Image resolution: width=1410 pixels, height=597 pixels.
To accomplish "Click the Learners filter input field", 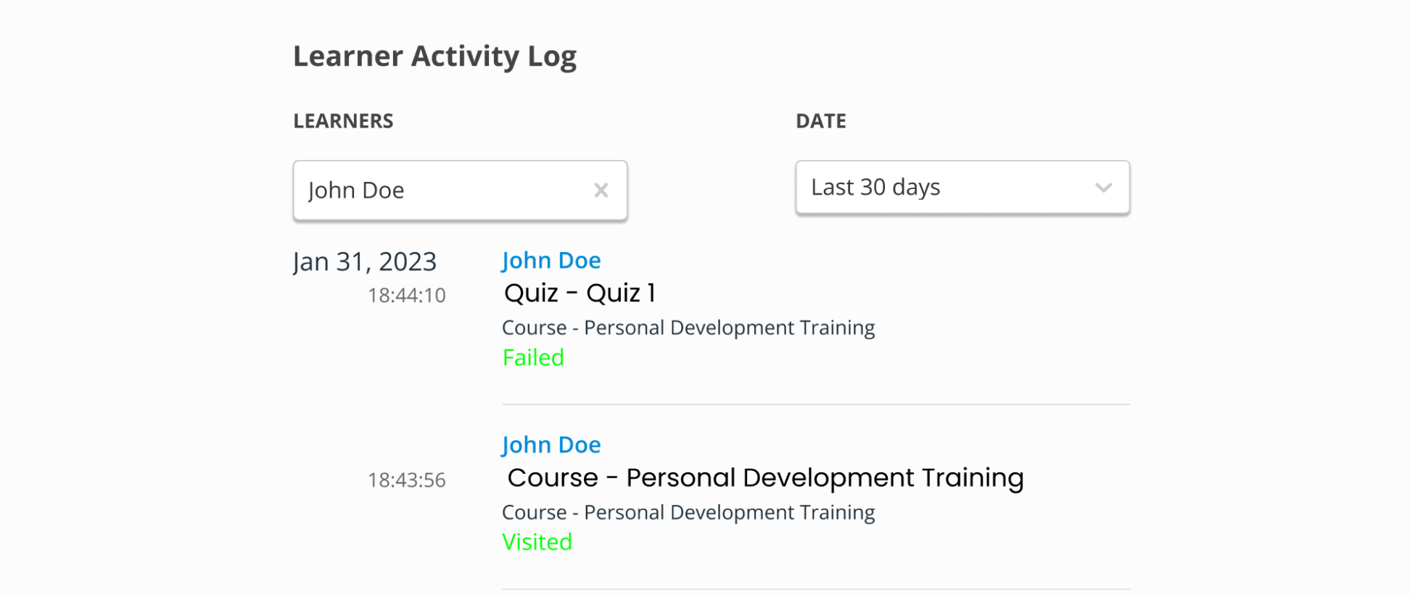I will 442,191.
